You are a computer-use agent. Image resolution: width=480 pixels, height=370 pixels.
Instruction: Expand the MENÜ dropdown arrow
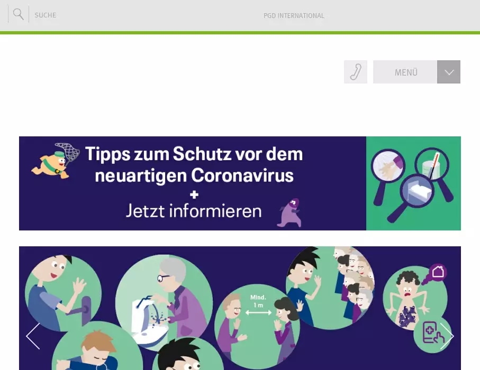click(x=449, y=72)
